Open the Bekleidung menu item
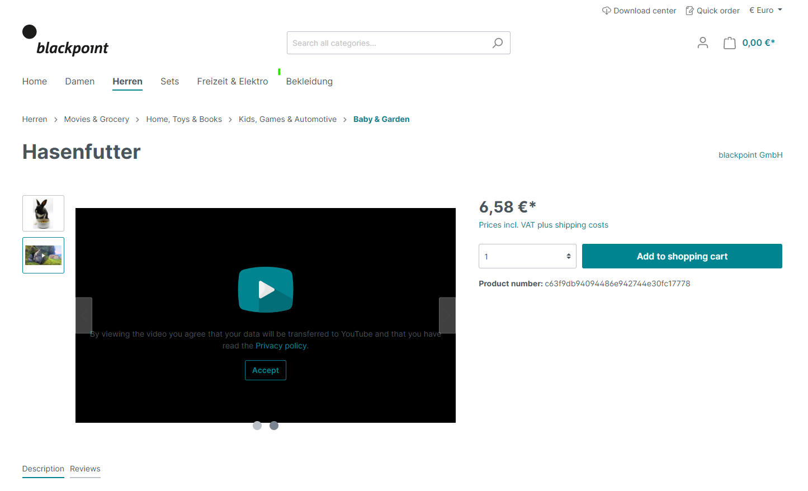 click(309, 81)
